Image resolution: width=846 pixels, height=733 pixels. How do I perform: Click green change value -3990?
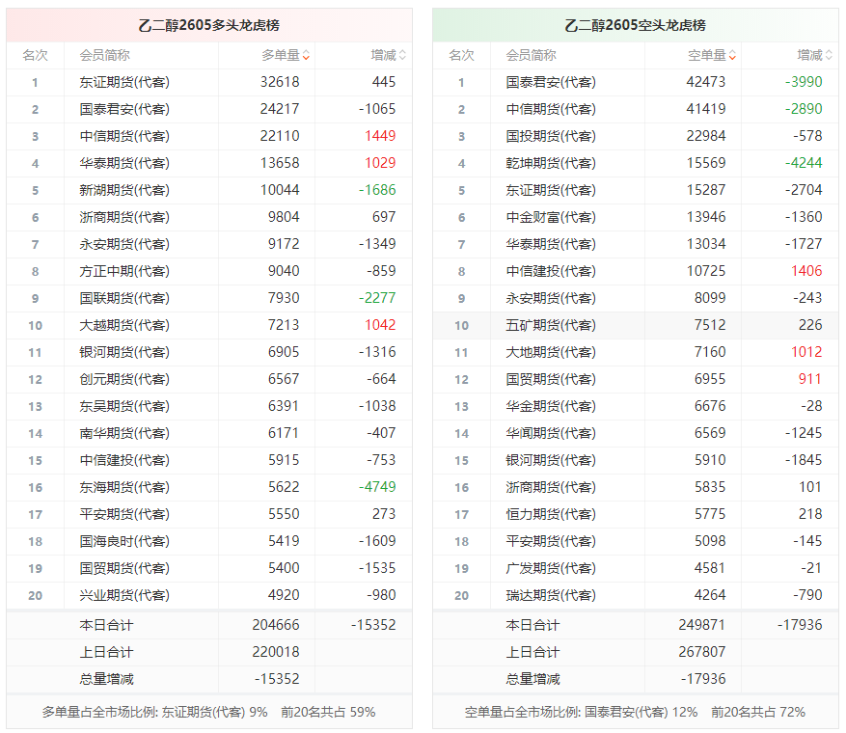pos(804,82)
